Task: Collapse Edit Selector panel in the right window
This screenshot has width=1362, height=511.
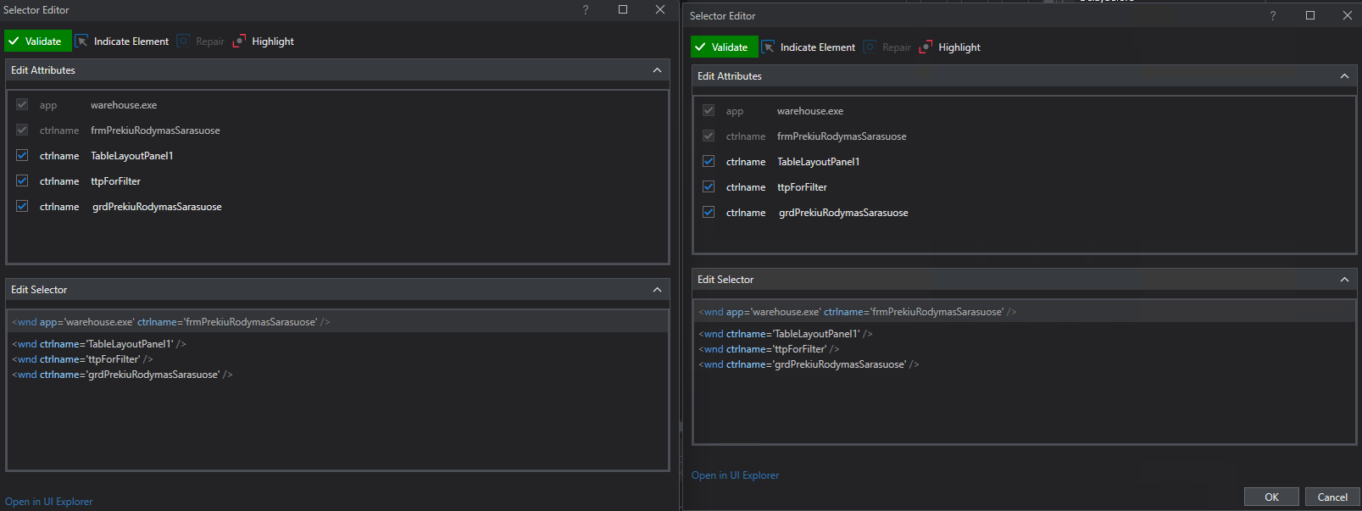Action: [1344, 280]
